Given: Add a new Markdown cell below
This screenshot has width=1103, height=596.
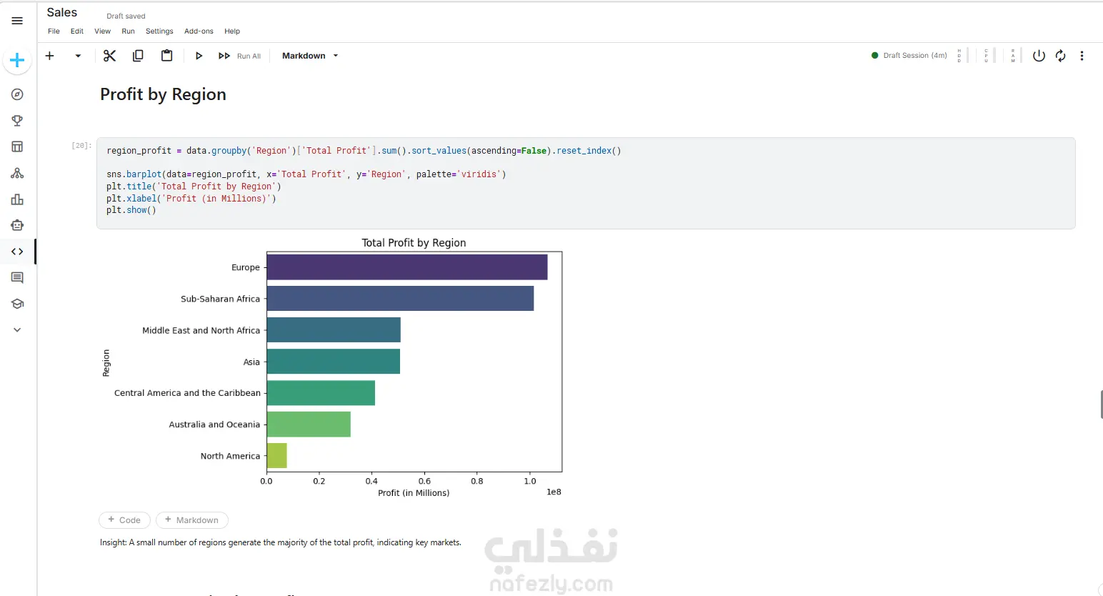Looking at the screenshot, I should [191, 520].
